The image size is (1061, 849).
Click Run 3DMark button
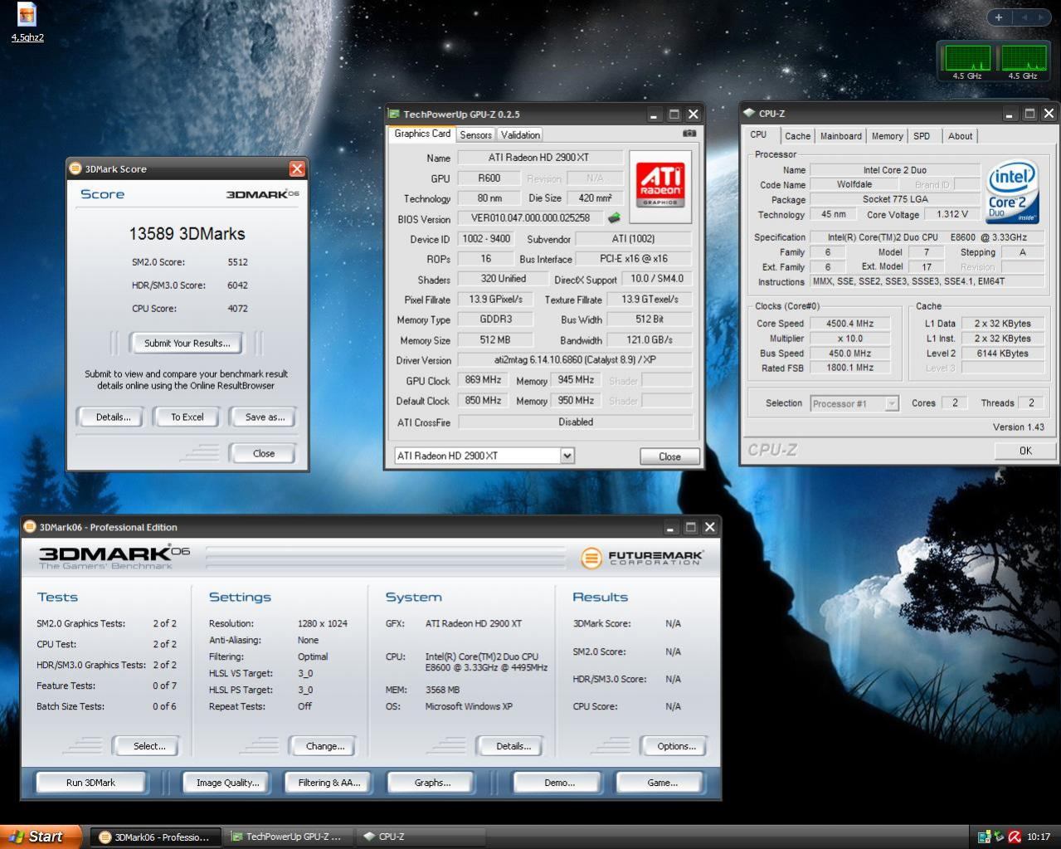[90, 782]
